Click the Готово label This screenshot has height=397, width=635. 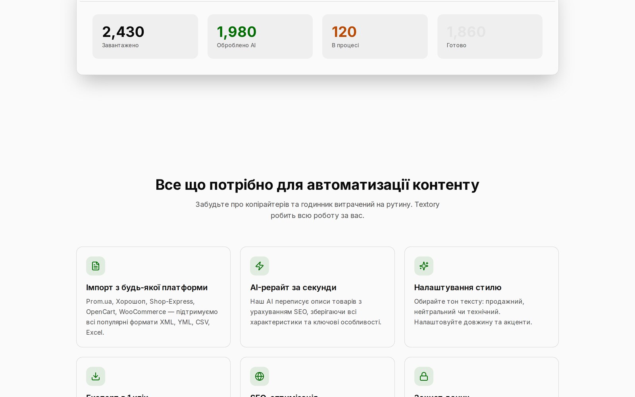[x=456, y=45]
